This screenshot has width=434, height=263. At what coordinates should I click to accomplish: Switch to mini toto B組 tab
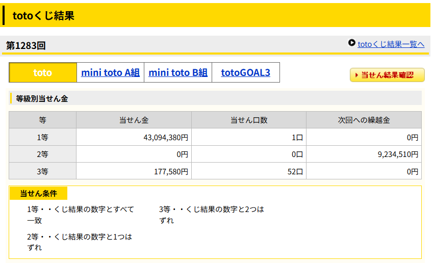[178, 72]
